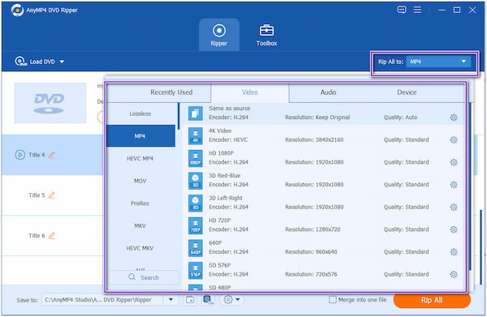Enable Merge into one file
The image size is (487, 317).
[x=333, y=300]
